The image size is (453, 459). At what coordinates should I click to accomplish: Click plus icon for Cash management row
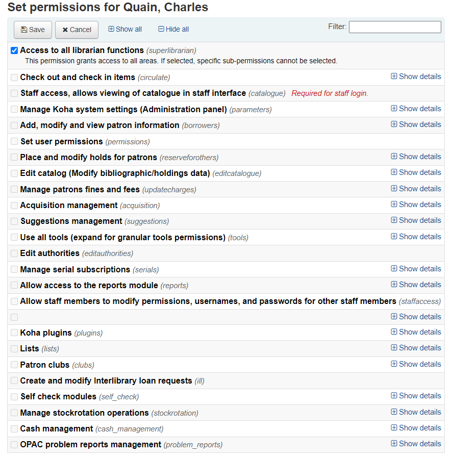pos(394,428)
